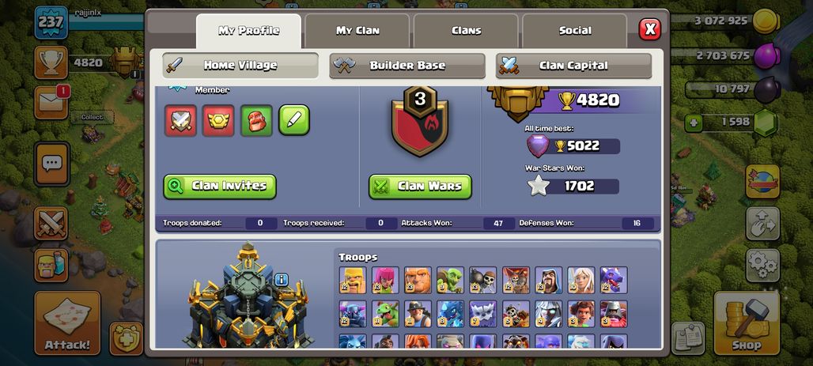Click the red clan badge shield
Screen dimensions: 813x366
419,121
